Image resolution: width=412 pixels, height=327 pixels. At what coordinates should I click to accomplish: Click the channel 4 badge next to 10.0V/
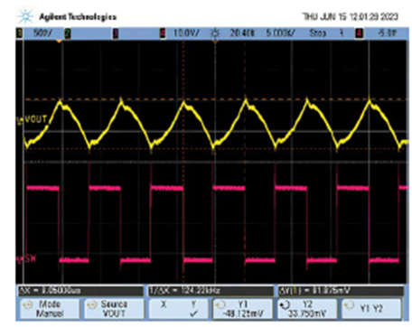[163, 33]
